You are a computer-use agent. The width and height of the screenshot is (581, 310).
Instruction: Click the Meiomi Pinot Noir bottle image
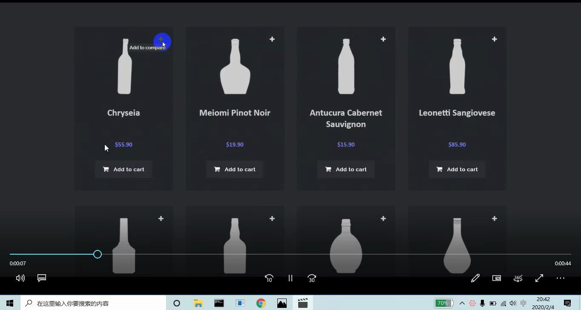235,66
